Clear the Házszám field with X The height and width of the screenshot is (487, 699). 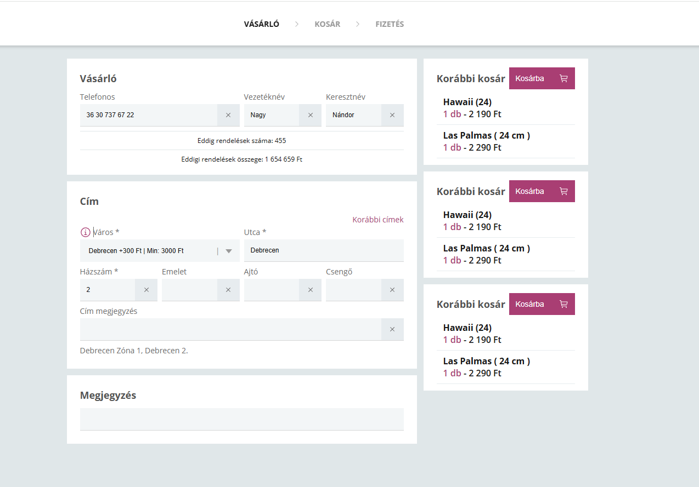click(x=146, y=290)
